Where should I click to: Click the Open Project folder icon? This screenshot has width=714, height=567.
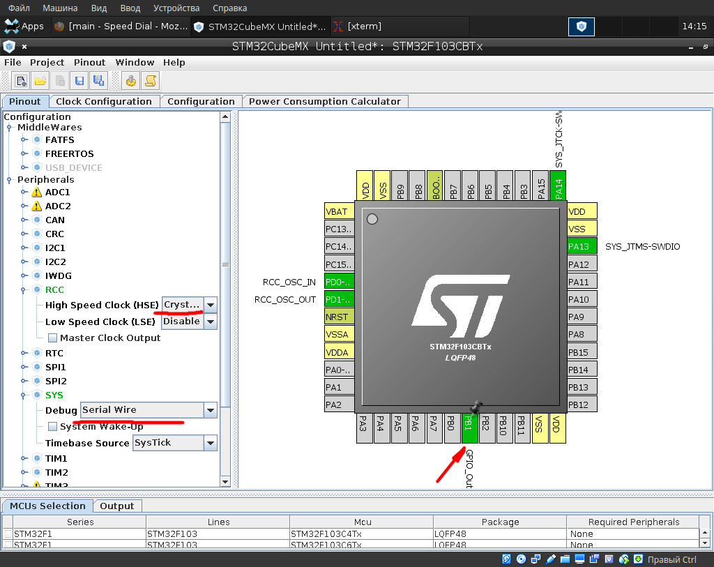tap(40, 81)
